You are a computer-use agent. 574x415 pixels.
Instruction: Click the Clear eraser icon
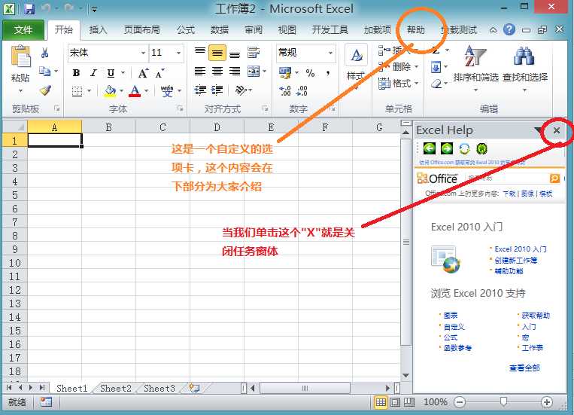[x=436, y=84]
